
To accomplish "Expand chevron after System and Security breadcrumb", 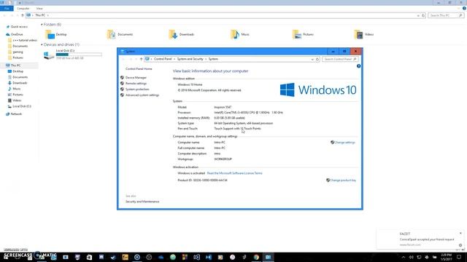I will pos(206,59).
